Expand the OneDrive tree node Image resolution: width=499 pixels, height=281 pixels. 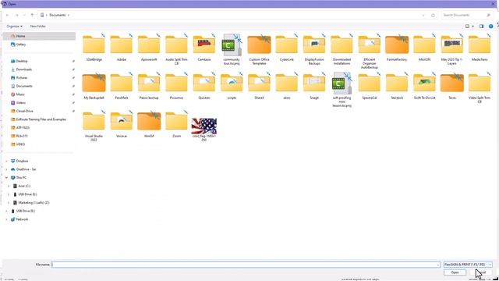coord(6,169)
